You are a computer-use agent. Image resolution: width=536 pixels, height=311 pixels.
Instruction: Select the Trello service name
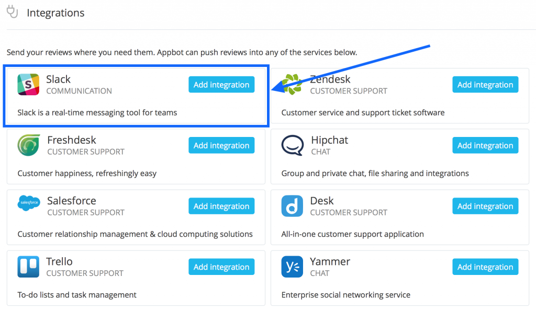click(60, 261)
